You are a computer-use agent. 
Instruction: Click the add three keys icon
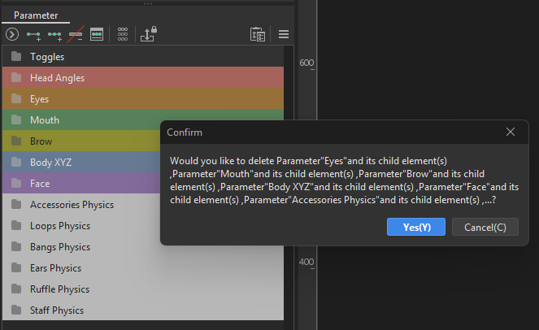click(x=55, y=34)
